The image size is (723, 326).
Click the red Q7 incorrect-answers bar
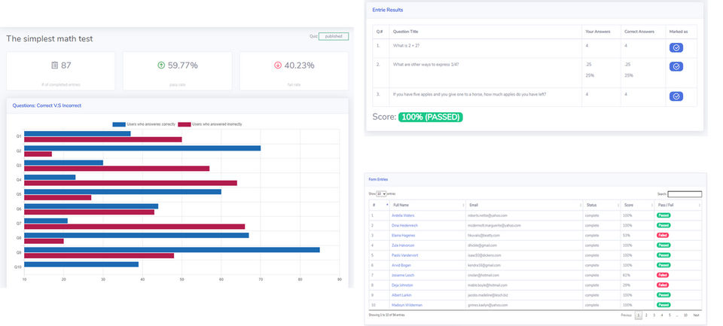click(134, 227)
